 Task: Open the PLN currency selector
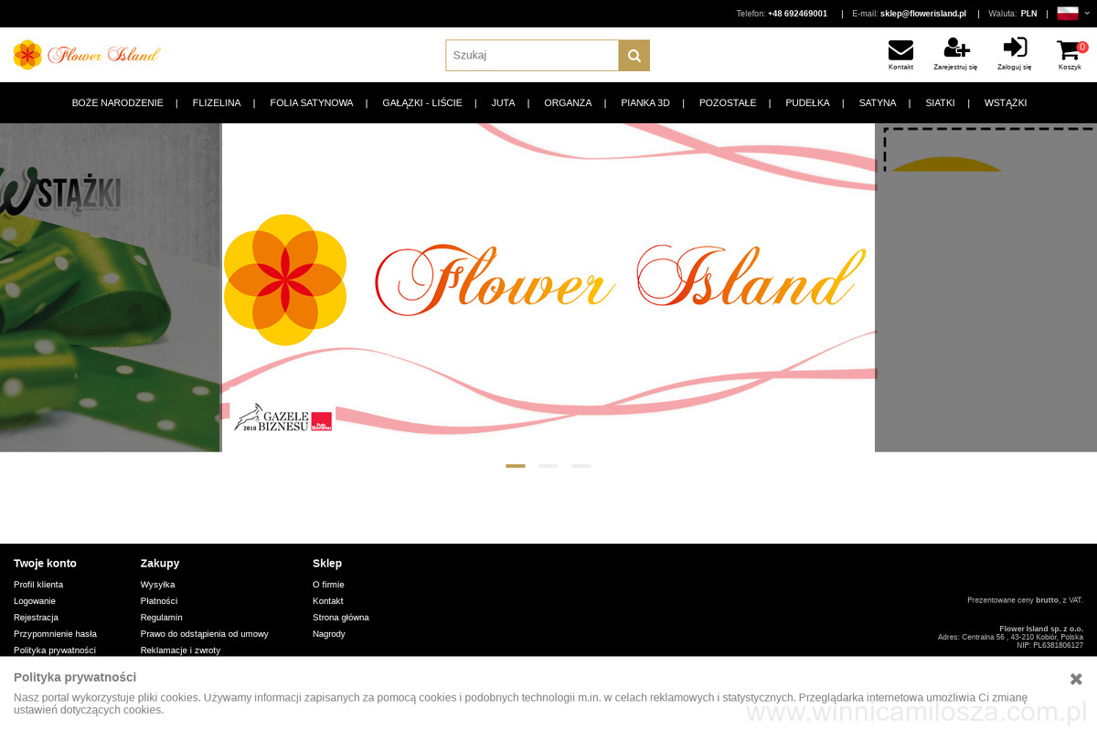point(1028,14)
